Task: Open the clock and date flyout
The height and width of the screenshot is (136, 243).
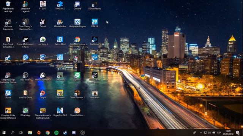Action: point(228,133)
